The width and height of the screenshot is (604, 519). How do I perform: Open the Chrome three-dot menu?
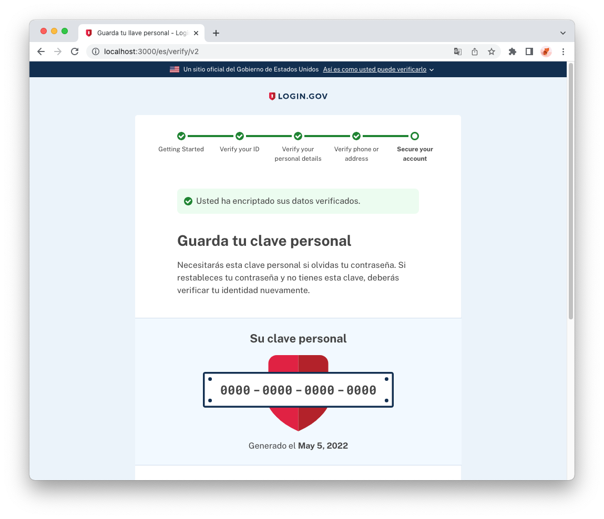(x=563, y=51)
